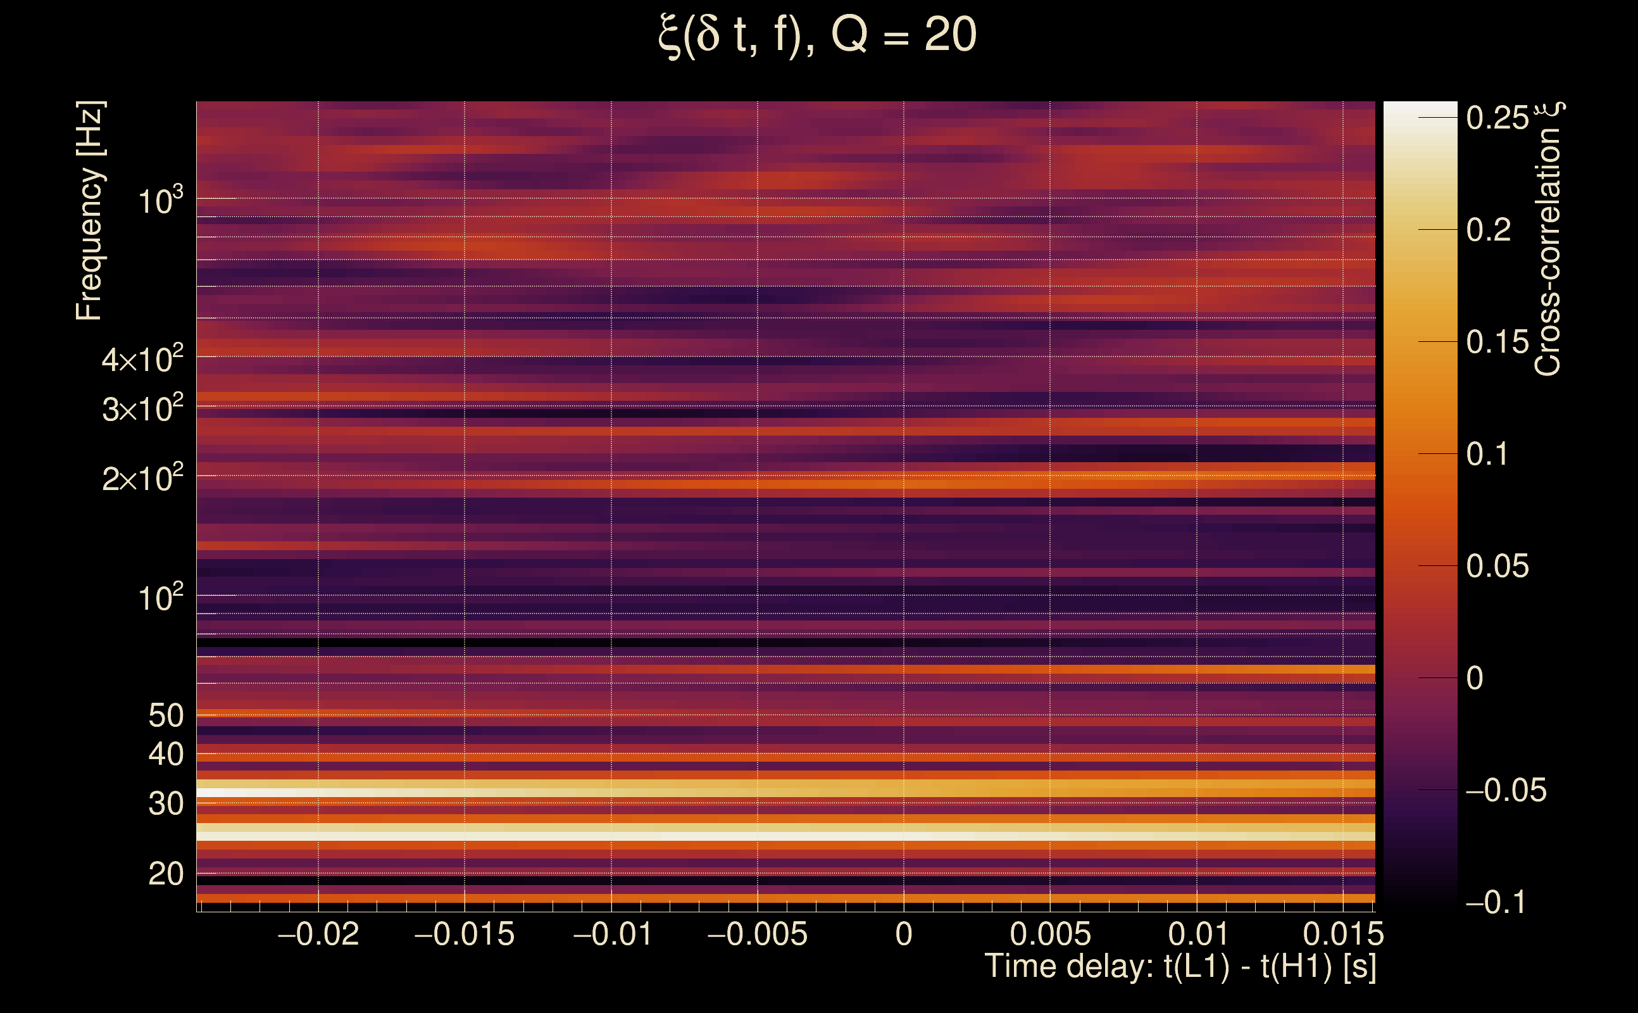Click the −0.1 colorbar tick label
Image resolution: width=1638 pixels, height=1013 pixels.
pyautogui.click(x=1496, y=902)
